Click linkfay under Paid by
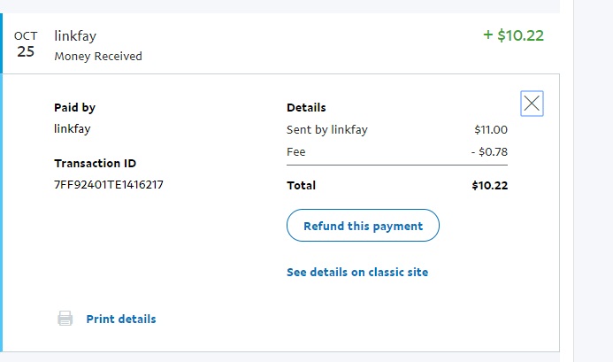This screenshot has width=613, height=362. pyautogui.click(x=73, y=128)
